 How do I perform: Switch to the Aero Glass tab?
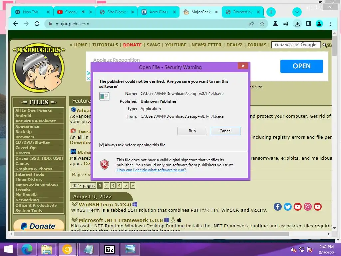(x=159, y=12)
